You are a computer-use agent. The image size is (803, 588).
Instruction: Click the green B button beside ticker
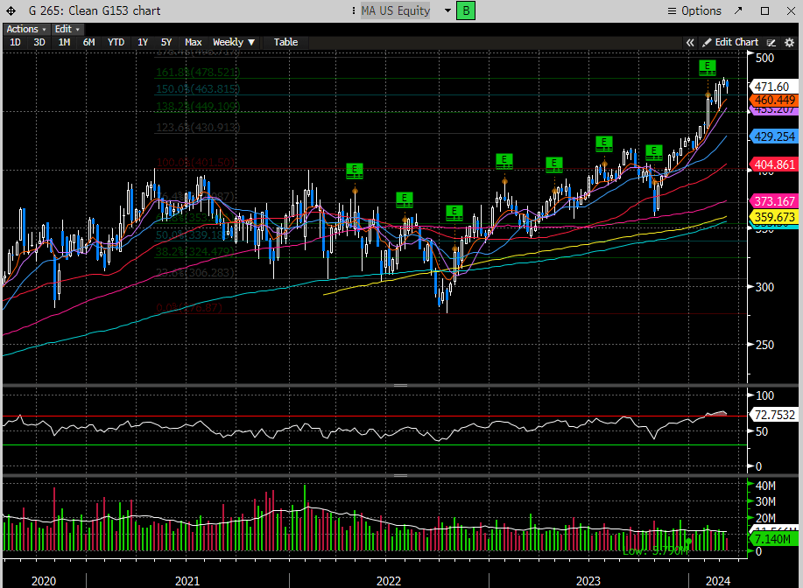click(467, 10)
